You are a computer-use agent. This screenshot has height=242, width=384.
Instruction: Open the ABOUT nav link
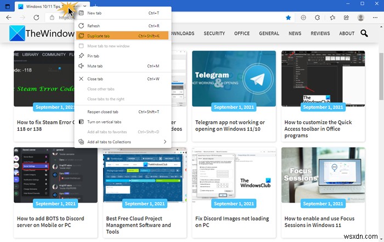point(347,33)
